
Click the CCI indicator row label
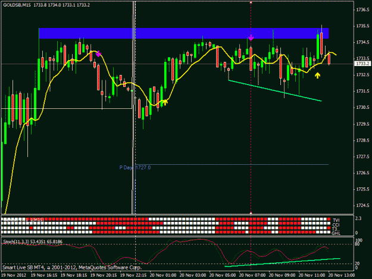336,225
